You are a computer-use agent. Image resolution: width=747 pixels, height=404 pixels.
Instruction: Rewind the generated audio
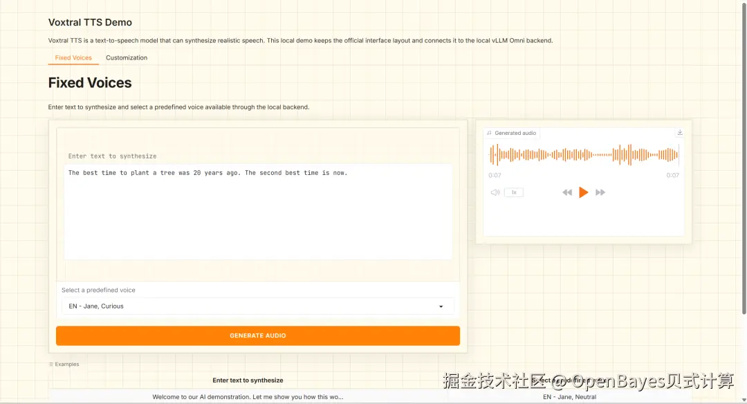click(x=567, y=192)
